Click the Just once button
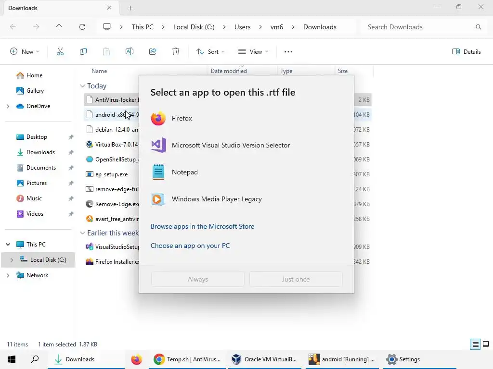Image resolution: width=493 pixels, height=369 pixels. [296, 279]
